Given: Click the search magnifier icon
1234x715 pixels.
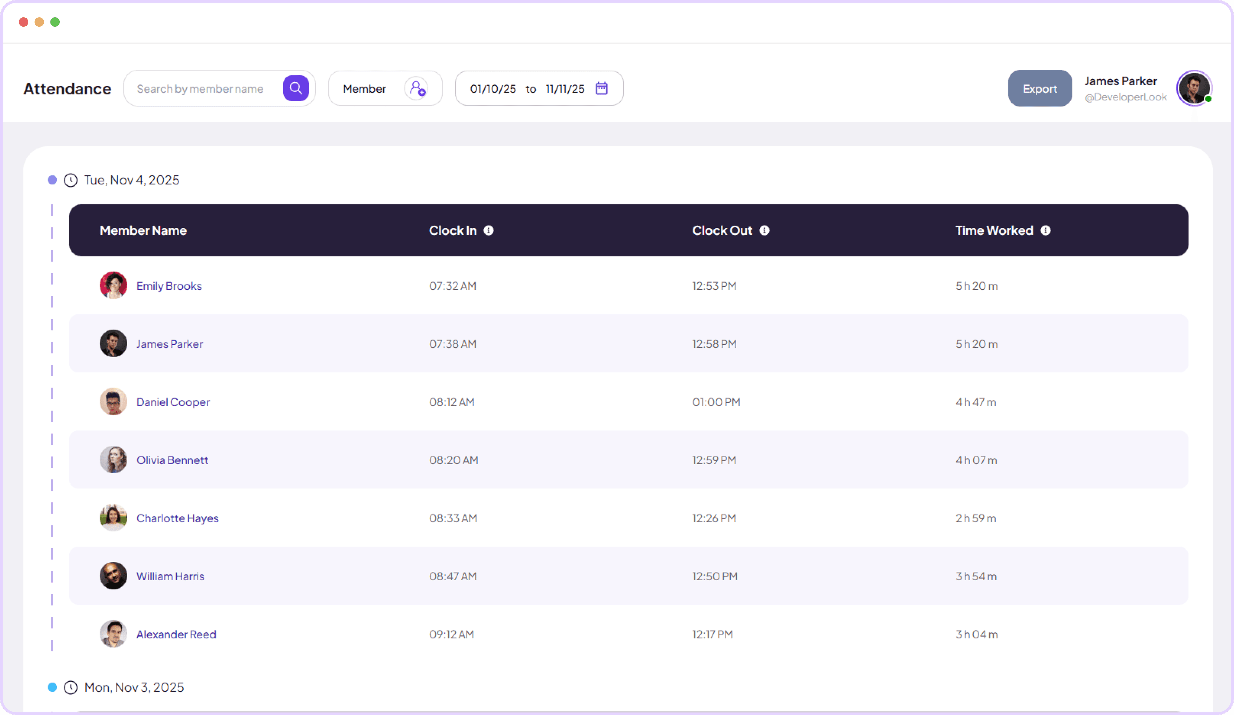Looking at the screenshot, I should pos(296,88).
